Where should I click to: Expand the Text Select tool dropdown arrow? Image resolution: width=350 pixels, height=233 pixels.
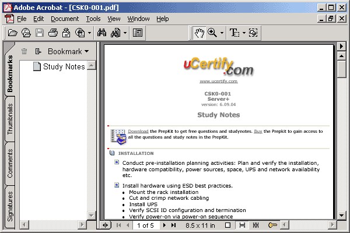click(243, 33)
